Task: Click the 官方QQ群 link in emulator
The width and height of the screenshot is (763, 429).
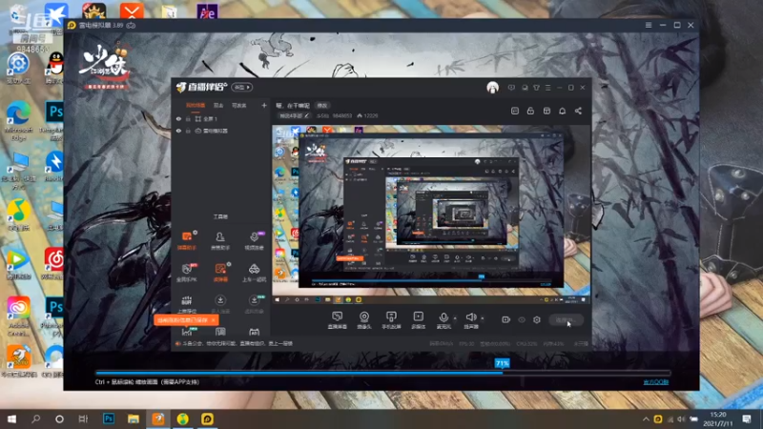Action: pos(655,382)
